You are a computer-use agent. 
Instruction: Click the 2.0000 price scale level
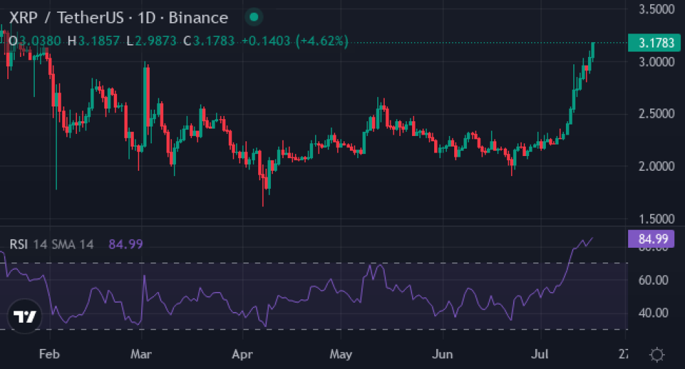point(657,166)
